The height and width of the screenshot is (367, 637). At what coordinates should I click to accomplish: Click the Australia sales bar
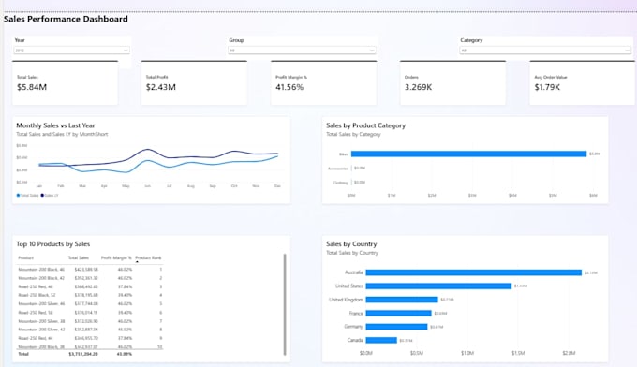coord(474,272)
